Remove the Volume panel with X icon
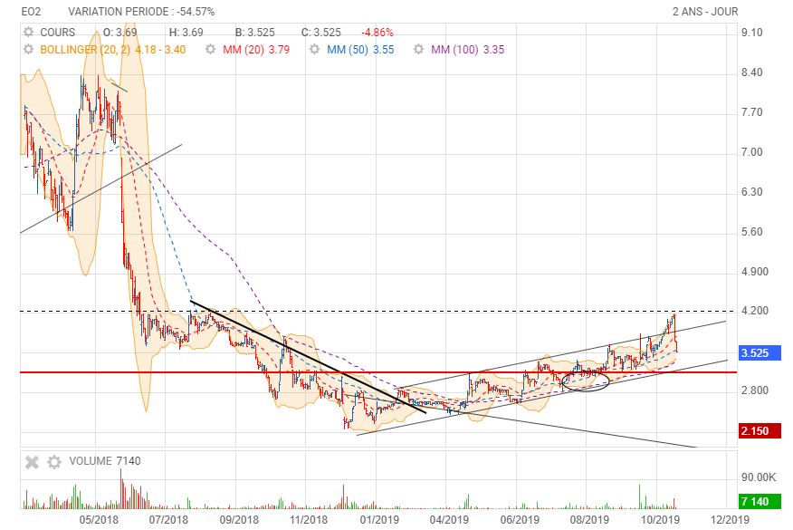 32,461
